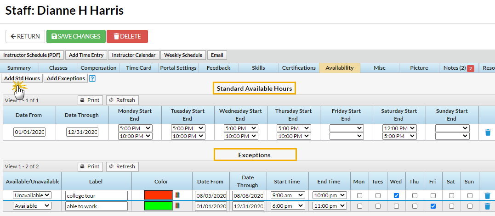Open Monday start time dropdown

click(x=135, y=128)
